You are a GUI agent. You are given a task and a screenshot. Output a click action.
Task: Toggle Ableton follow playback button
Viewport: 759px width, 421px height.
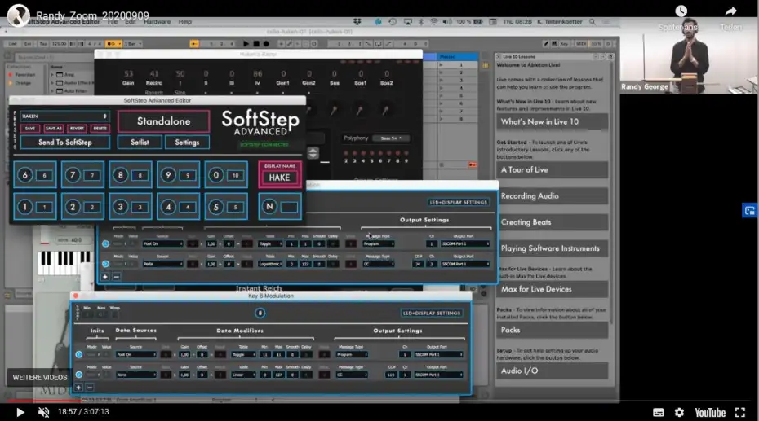pos(194,43)
